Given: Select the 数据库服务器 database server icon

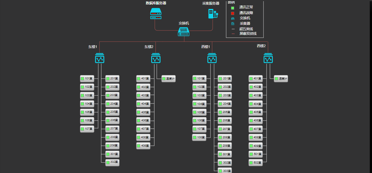Looking at the screenshot, I should tap(156, 14).
